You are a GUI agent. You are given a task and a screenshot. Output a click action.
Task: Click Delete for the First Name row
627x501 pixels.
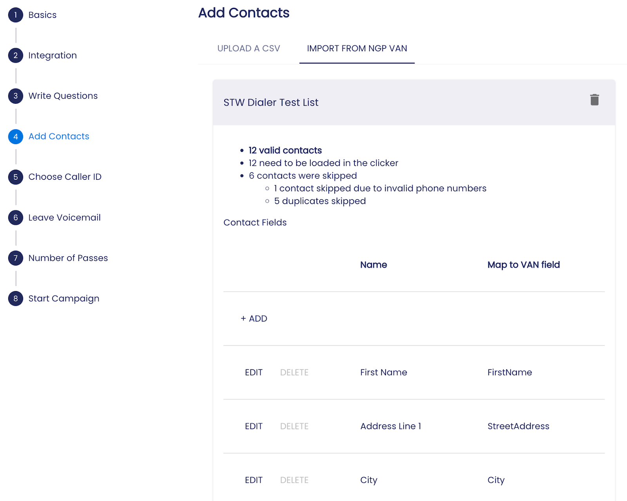click(294, 373)
